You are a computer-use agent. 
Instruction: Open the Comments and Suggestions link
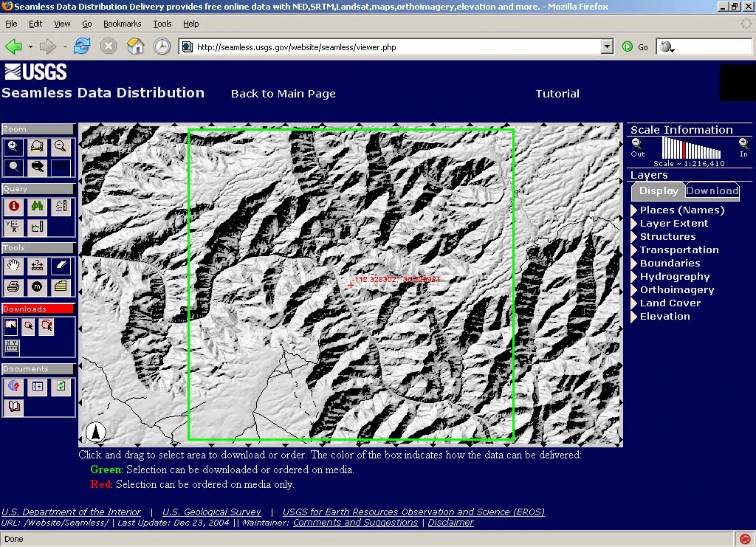tap(355, 523)
